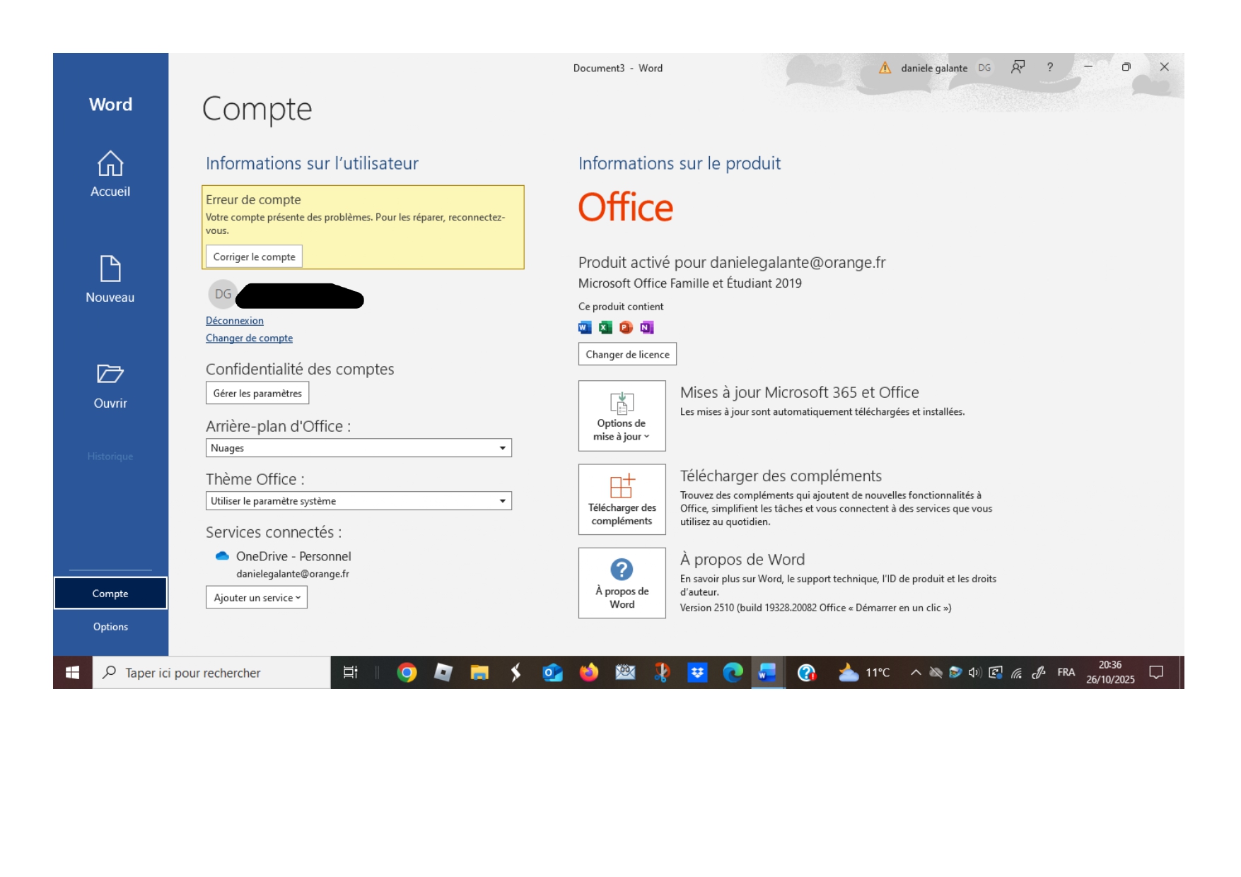The height and width of the screenshot is (877, 1241).
Task: Select Ouvrir in the sidebar
Action: (x=110, y=386)
